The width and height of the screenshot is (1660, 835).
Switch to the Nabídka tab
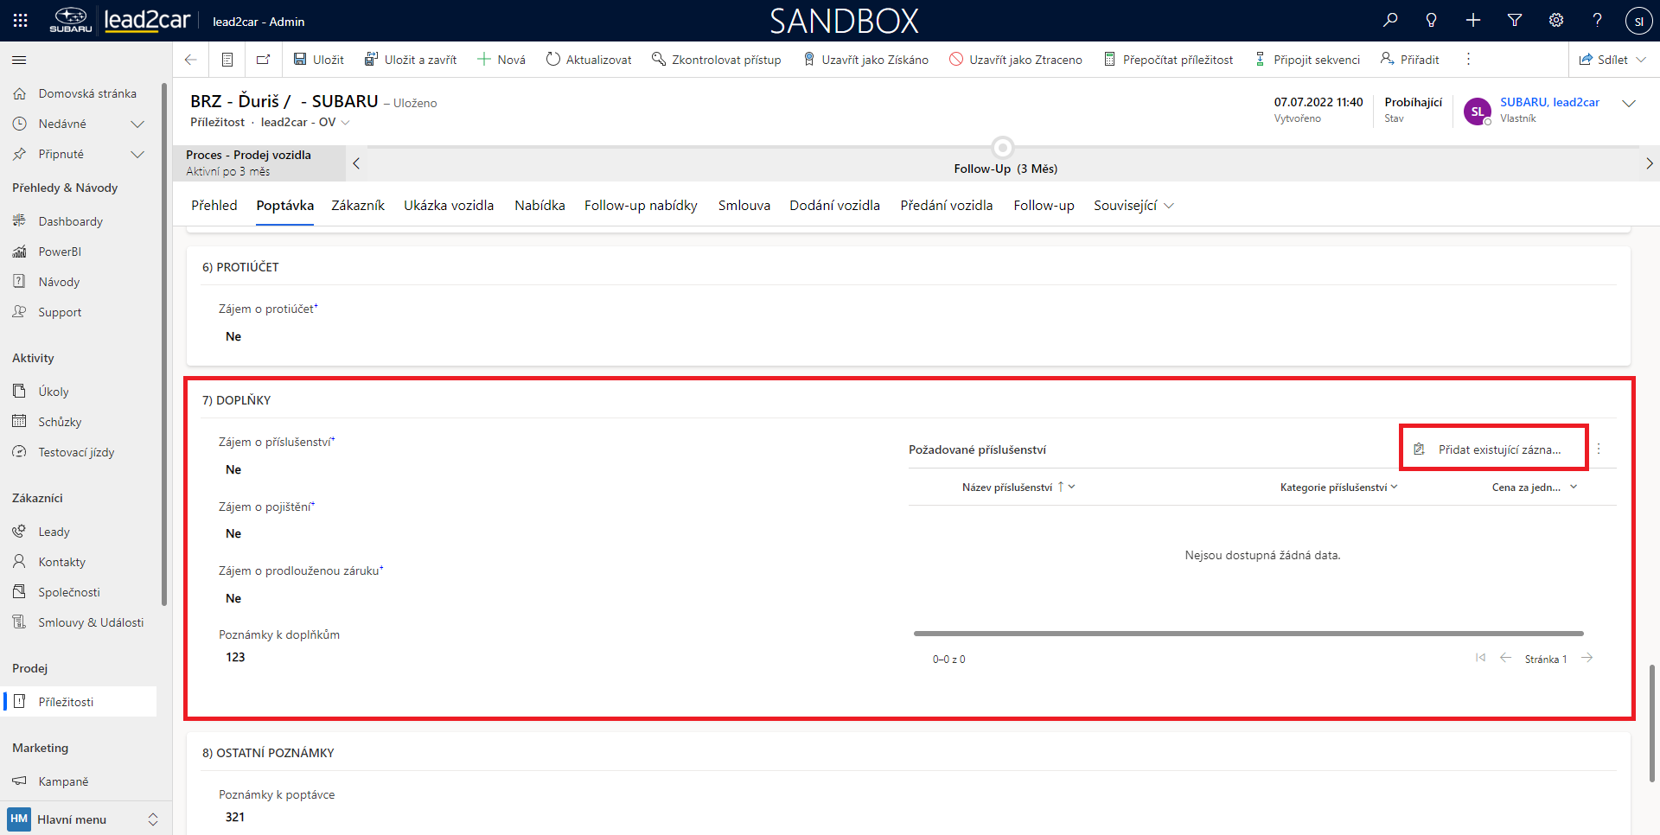539,206
